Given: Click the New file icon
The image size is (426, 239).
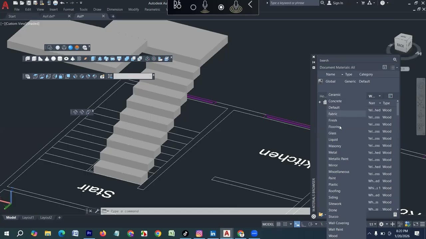Looking at the screenshot, I should click(x=16, y=3).
